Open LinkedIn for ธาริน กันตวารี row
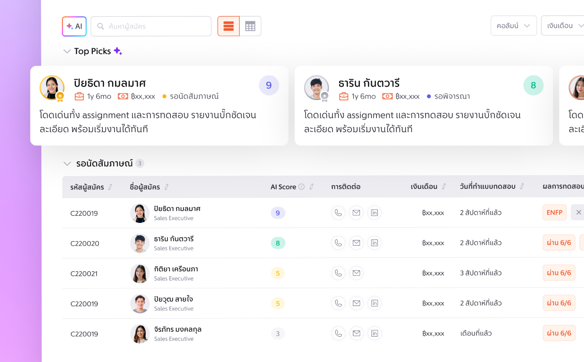Viewport: 584px width, 362px height. click(x=375, y=243)
